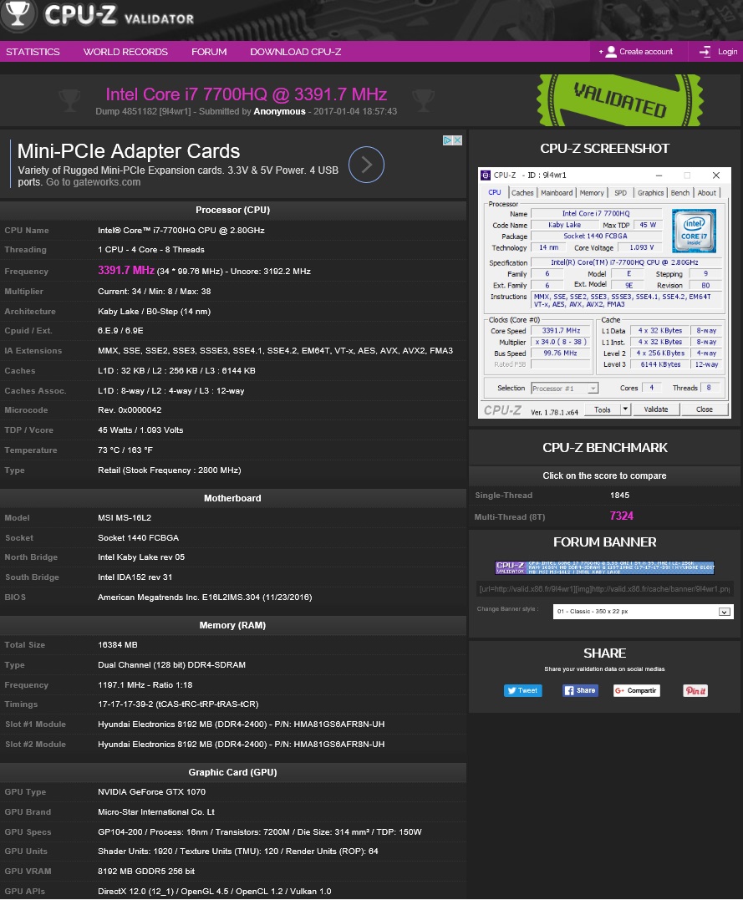Screen dimensions: 743x900
Task: Click the NVIDIA GeForce GTX 1070 text
Action: click(x=151, y=792)
